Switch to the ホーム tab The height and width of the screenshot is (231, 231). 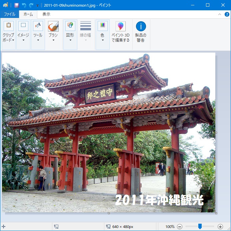tap(28, 14)
